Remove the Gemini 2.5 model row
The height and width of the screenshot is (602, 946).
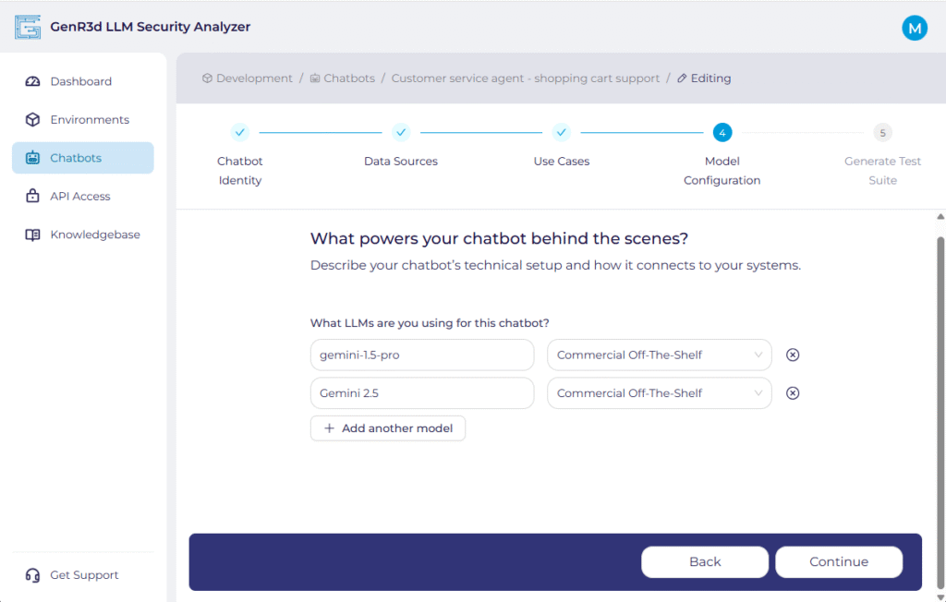792,393
